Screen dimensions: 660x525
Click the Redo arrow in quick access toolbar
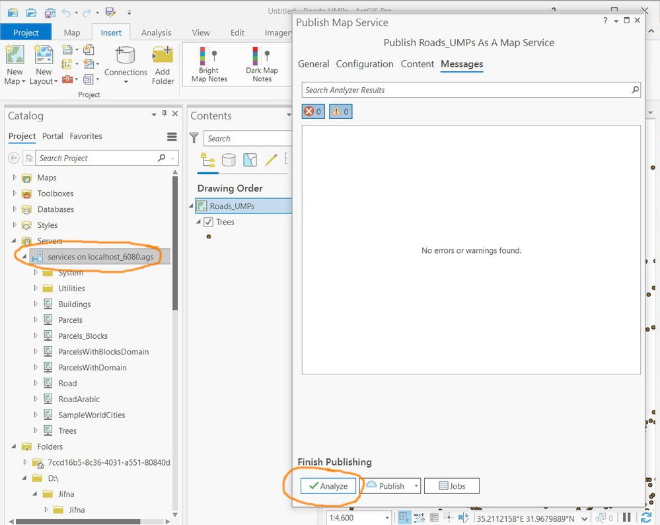pyautogui.click(x=87, y=13)
